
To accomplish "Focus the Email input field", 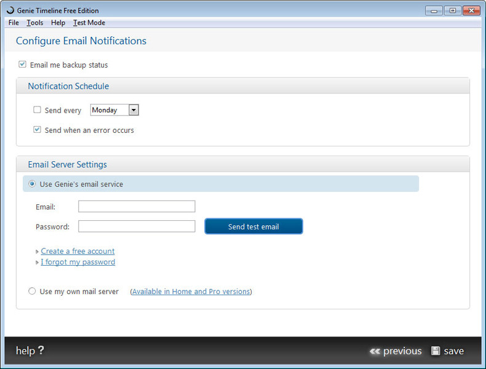I will point(137,207).
